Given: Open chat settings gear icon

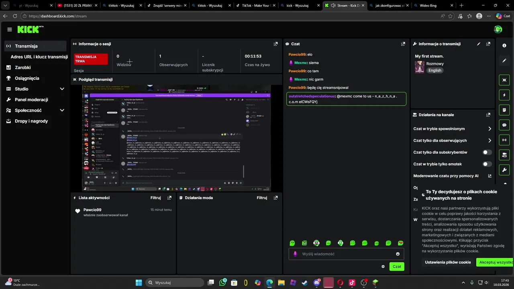Looking at the screenshot, I should point(383,267).
